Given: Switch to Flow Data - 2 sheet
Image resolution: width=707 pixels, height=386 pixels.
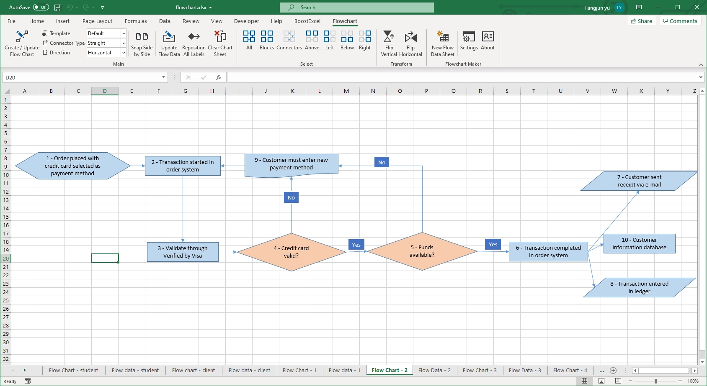Looking at the screenshot, I should [x=434, y=370].
